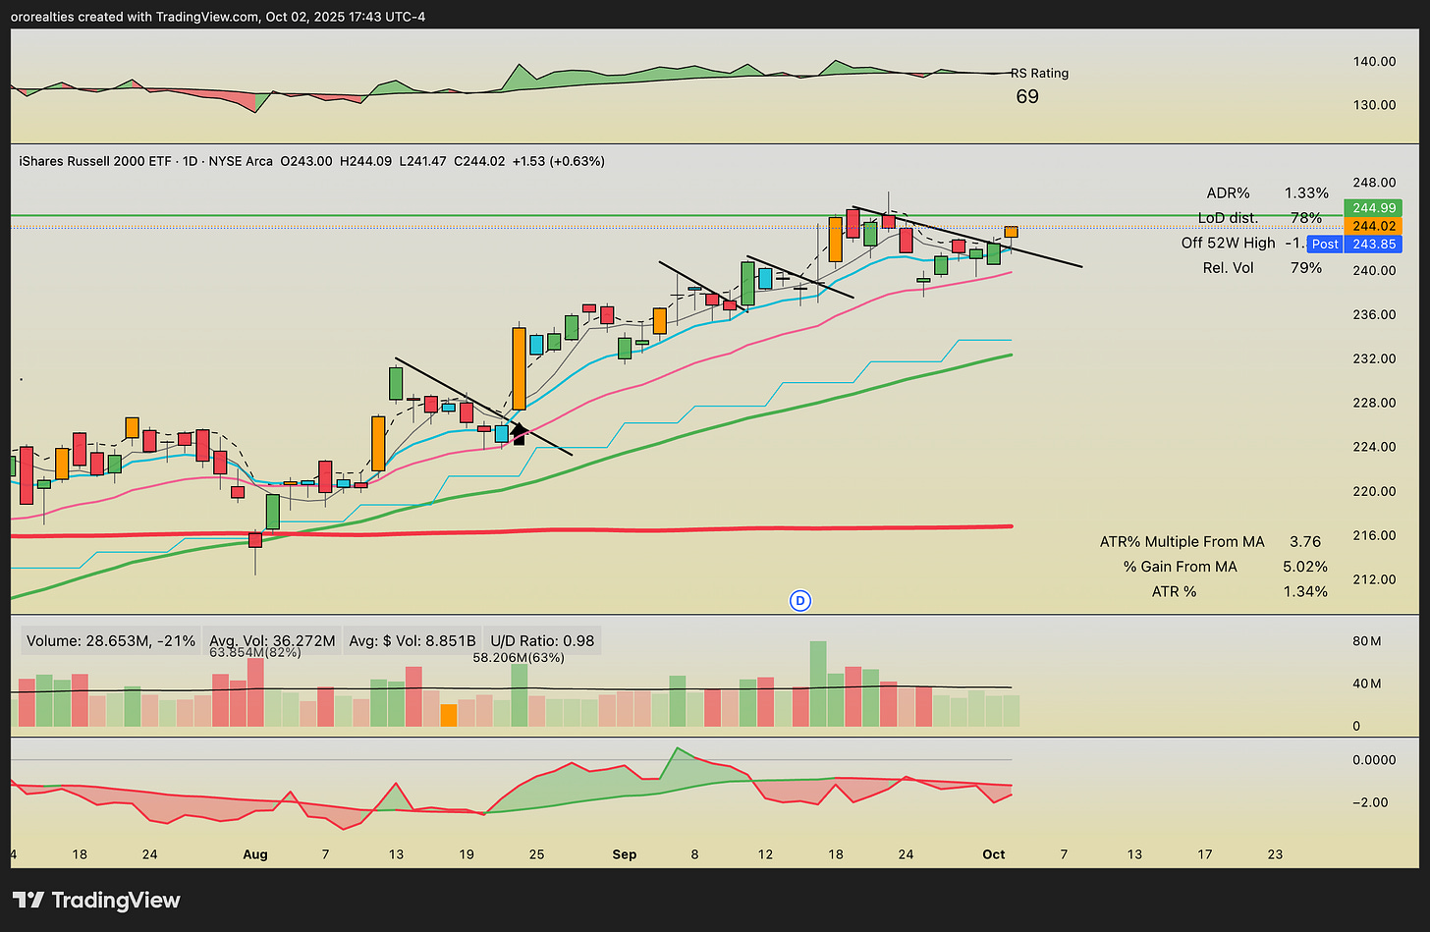Click the 58.206M(63%) volume annotation
The height and width of the screenshot is (932, 1430).
519,657
